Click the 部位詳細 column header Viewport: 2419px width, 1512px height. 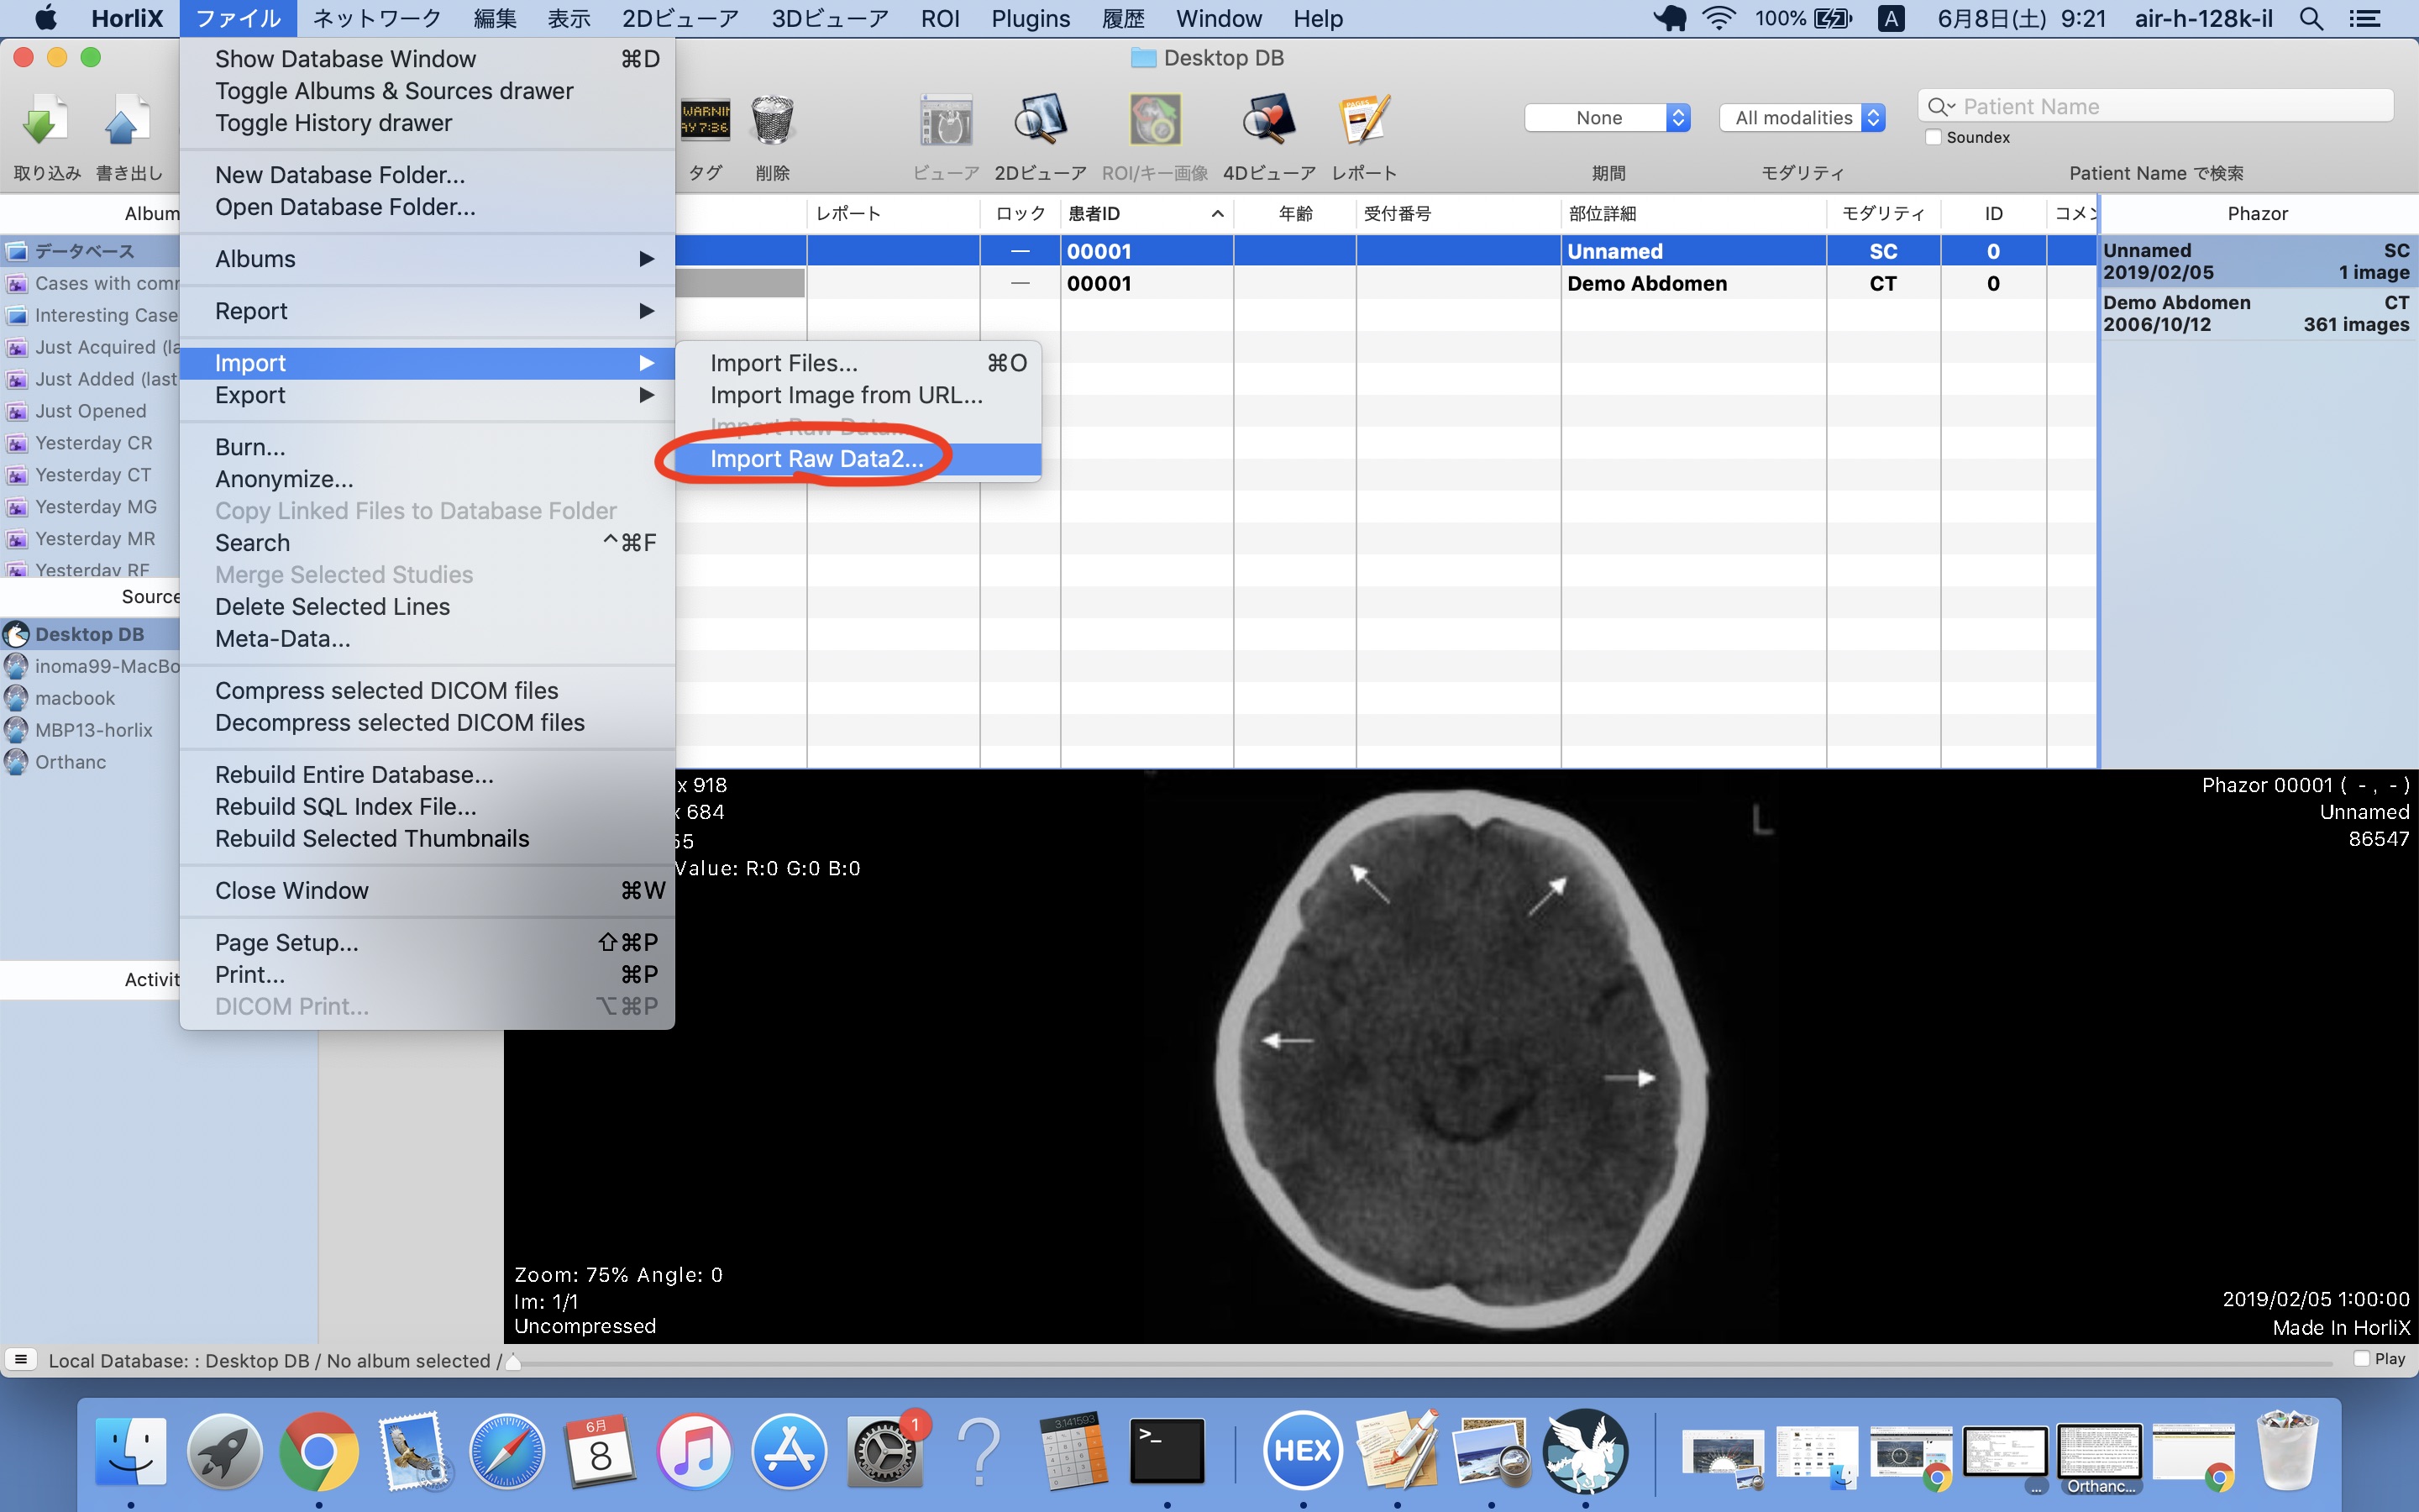[x=1693, y=214]
